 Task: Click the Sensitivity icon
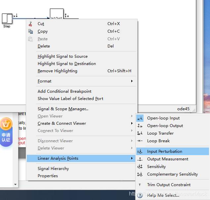140,167
